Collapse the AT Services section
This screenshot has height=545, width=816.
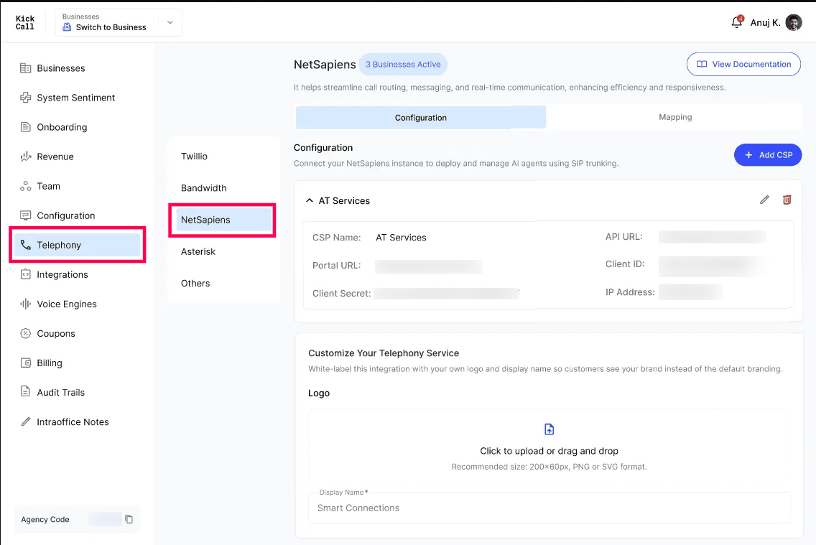tap(309, 200)
